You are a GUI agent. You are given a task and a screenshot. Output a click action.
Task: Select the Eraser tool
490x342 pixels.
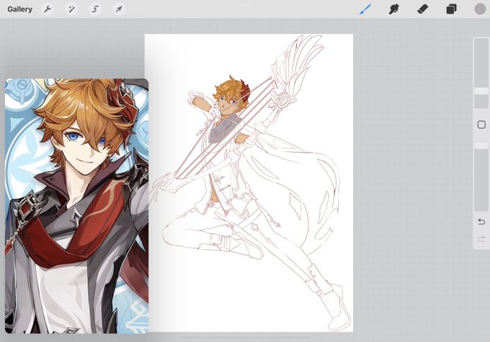tap(422, 9)
